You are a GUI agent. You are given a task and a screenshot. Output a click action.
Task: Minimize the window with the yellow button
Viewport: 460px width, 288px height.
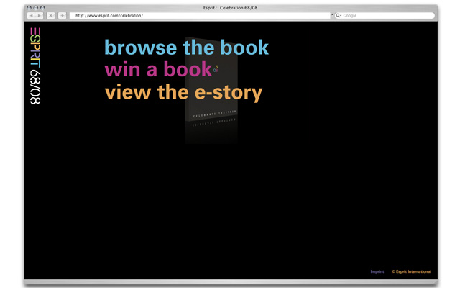36,8
